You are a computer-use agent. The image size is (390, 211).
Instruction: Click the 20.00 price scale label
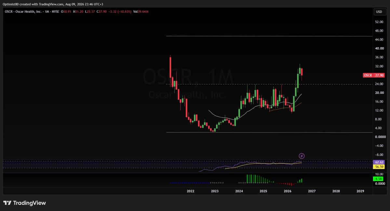pyautogui.click(x=379, y=93)
